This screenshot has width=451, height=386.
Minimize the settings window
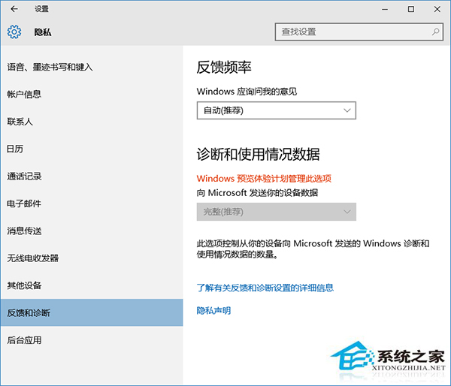(x=385, y=9)
